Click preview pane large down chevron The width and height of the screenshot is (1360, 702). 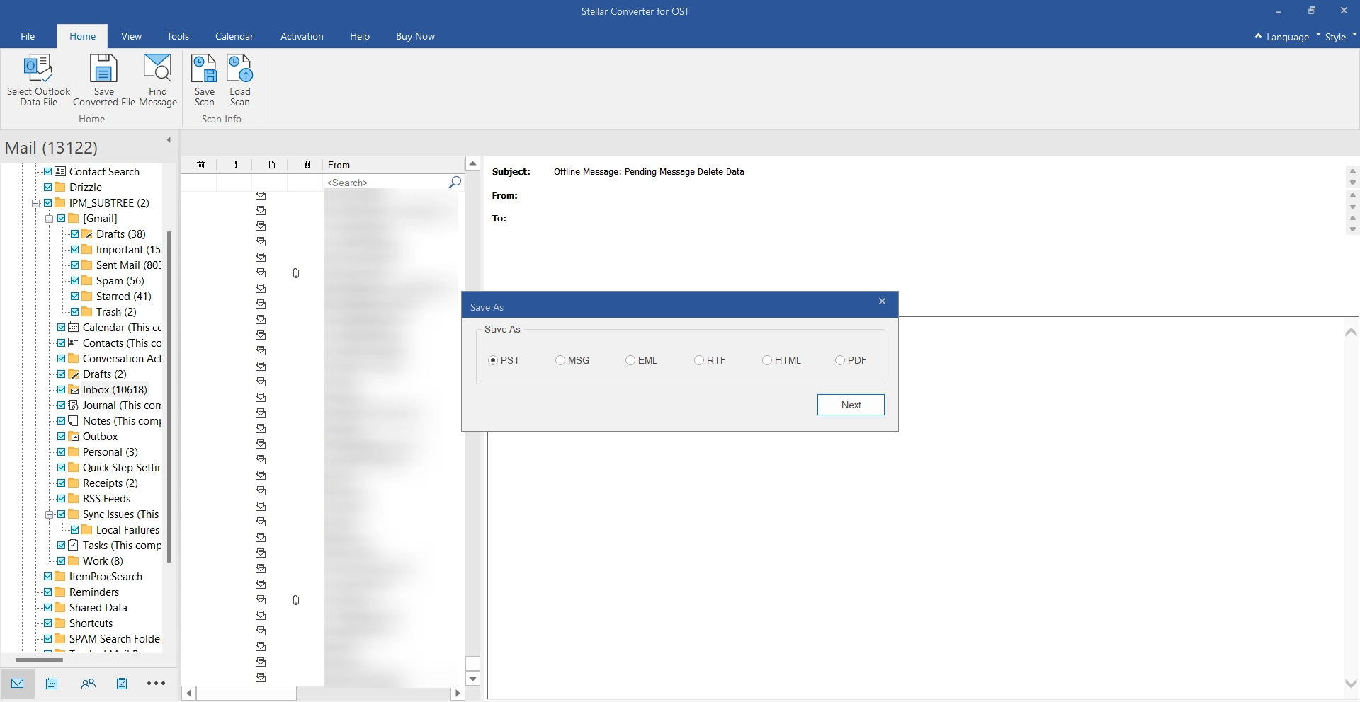coord(1351,684)
